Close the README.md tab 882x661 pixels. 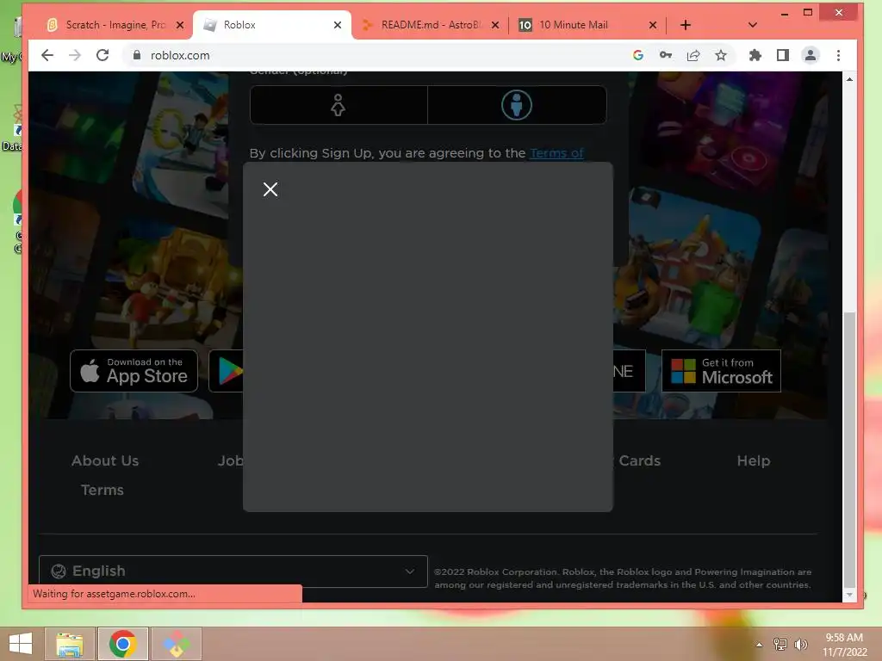click(x=495, y=25)
